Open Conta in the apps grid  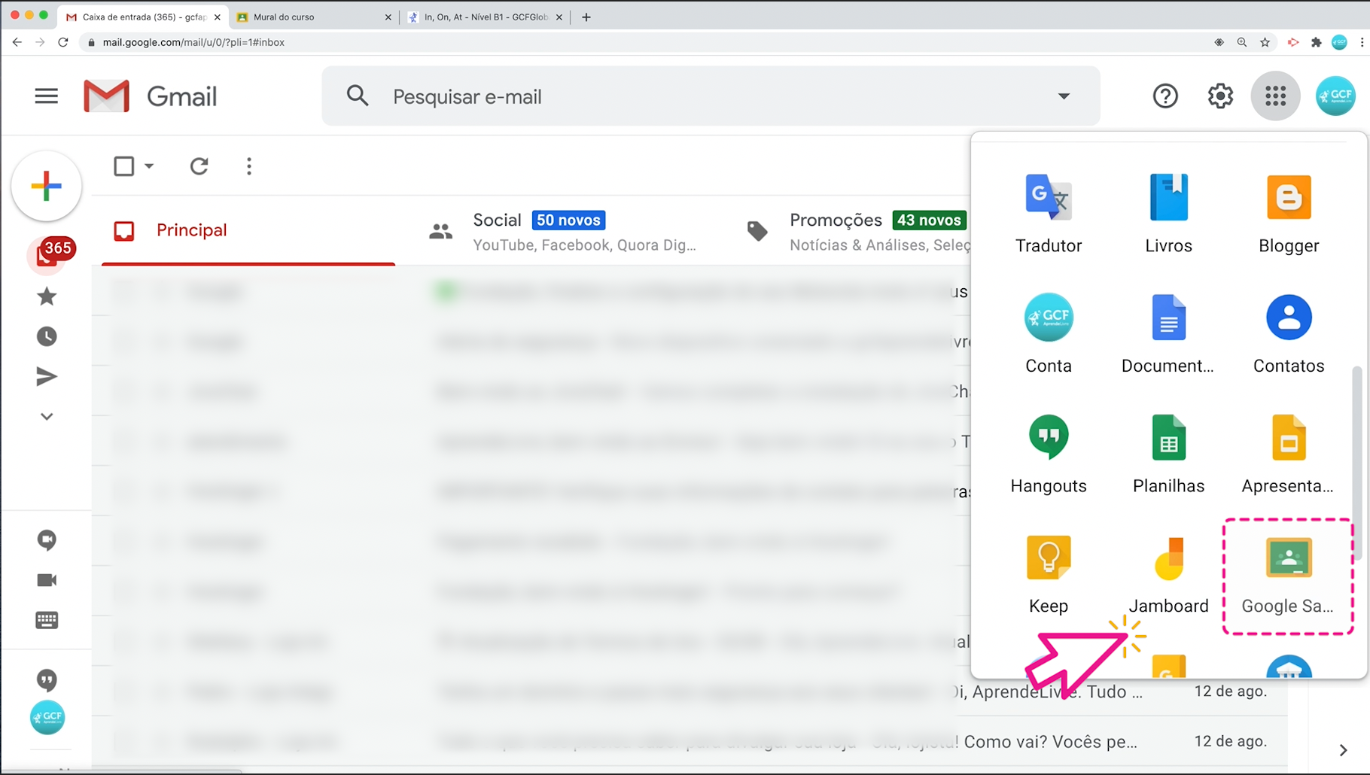tap(1048, 334)
